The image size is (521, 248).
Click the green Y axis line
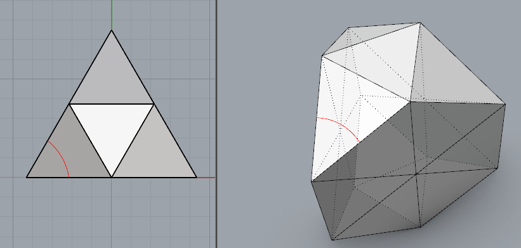point(112,15)
